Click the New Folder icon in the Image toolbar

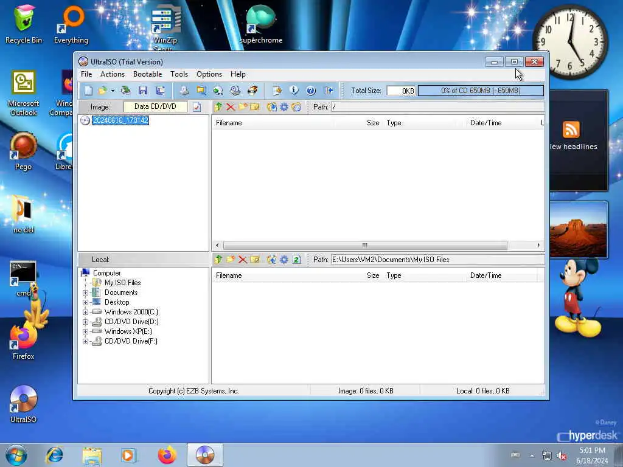pyautogui.click(x=243, y=107)
